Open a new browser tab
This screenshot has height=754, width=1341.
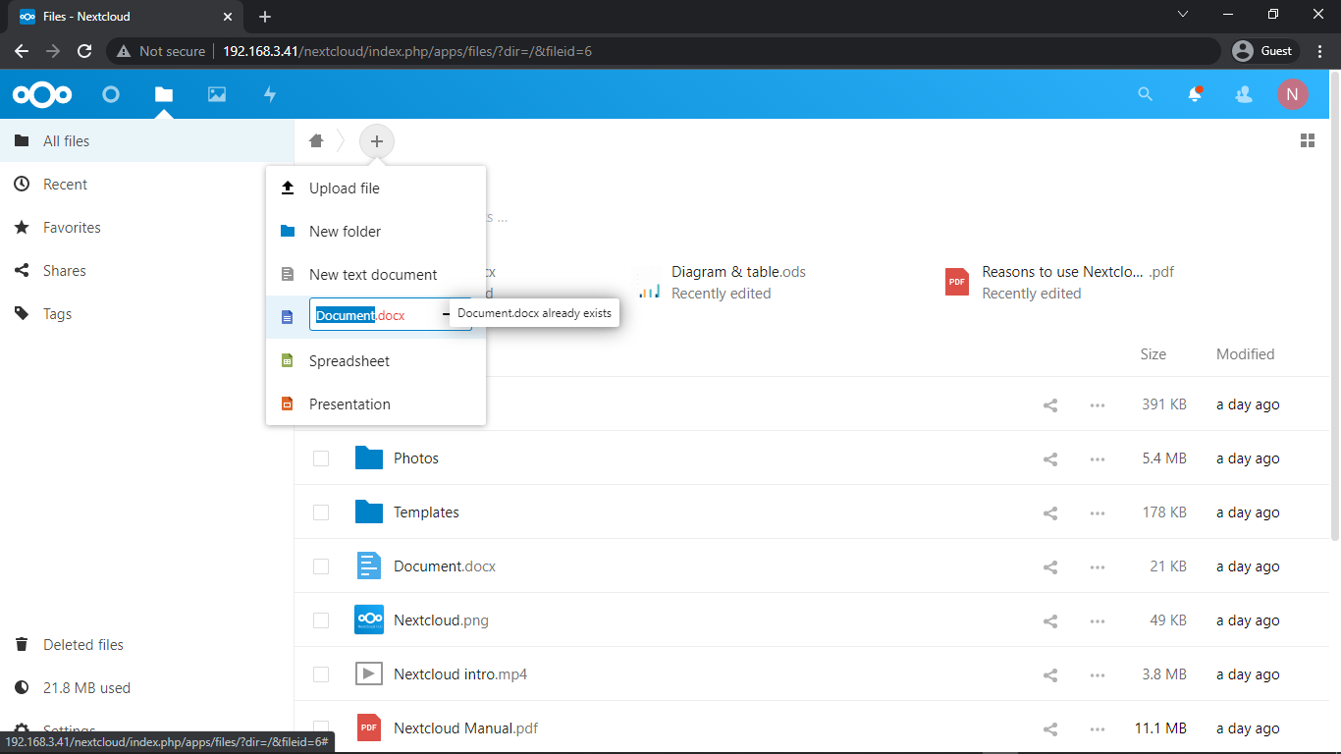click(265, 17)
